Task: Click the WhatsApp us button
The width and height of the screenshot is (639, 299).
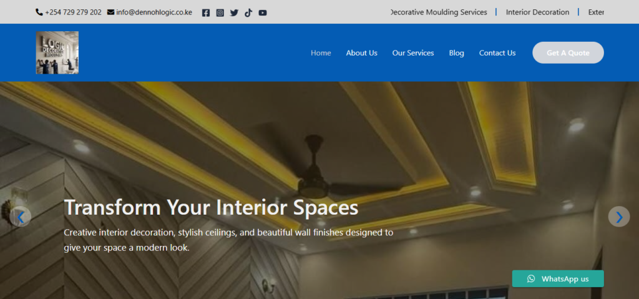Action: coord(558,278)
